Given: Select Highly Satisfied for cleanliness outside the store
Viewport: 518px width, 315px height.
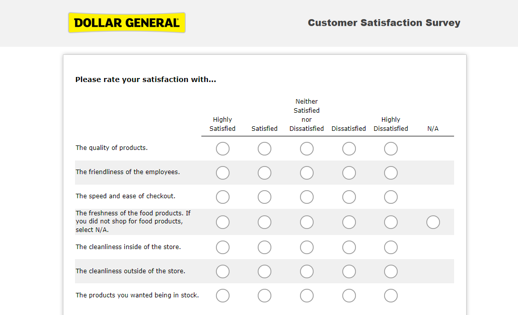Looking at the screenshot, I should click(x=223, y=271).
